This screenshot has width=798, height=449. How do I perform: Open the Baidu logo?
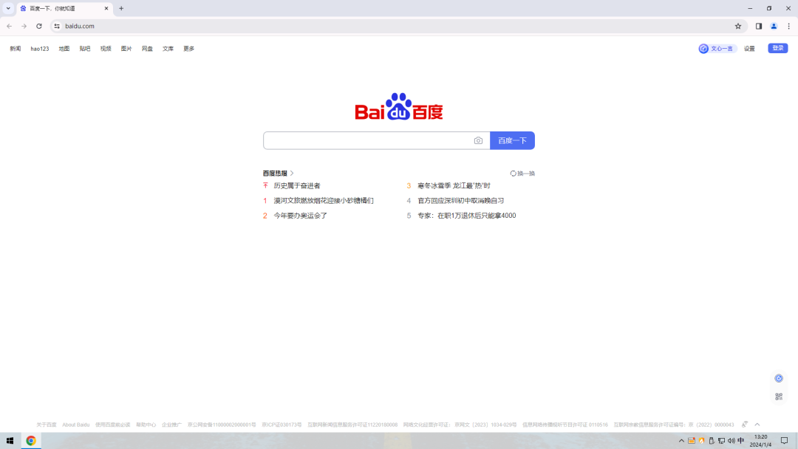399,107
